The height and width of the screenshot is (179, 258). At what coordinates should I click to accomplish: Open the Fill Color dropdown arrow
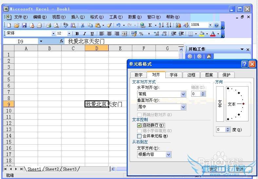click(207, 34)
